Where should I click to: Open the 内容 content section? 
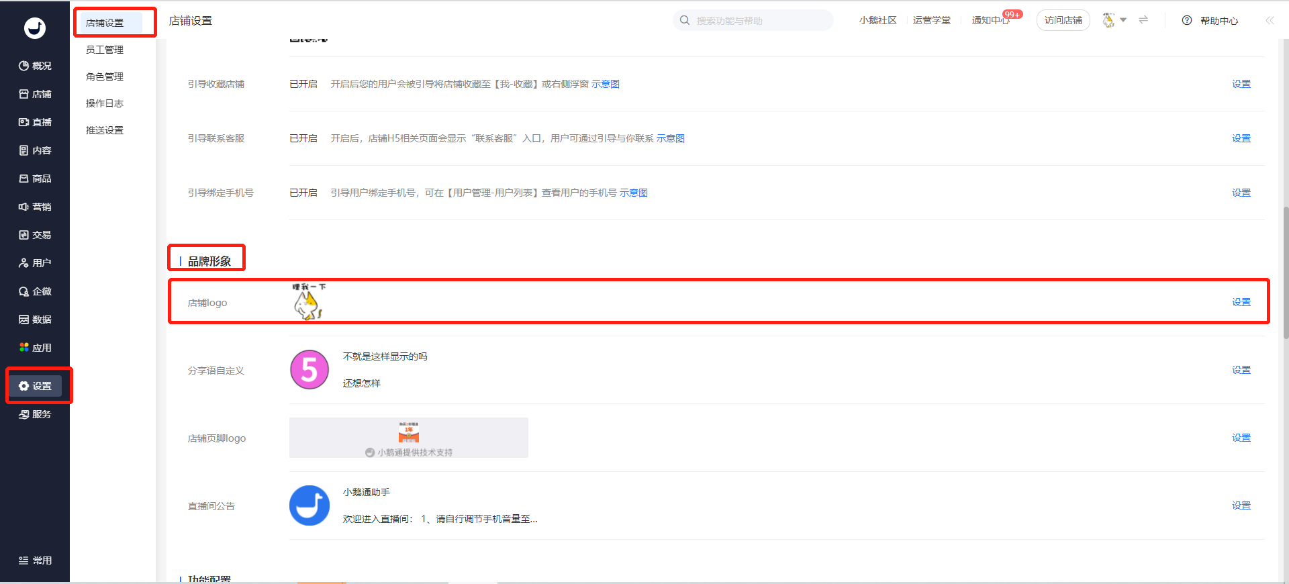35,150
